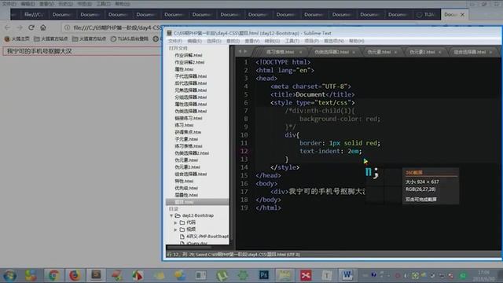Close the active browser Document tab
Image resolution: width=503 pixels, height=283 pixels.
coord(462,14)
